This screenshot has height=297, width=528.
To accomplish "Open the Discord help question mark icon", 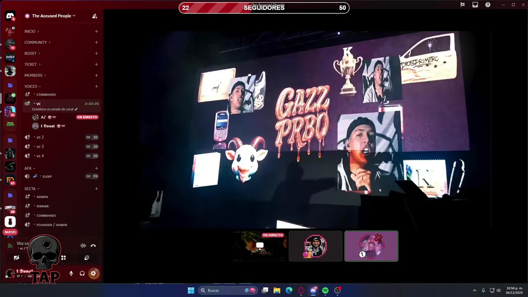I will [488, 5].
